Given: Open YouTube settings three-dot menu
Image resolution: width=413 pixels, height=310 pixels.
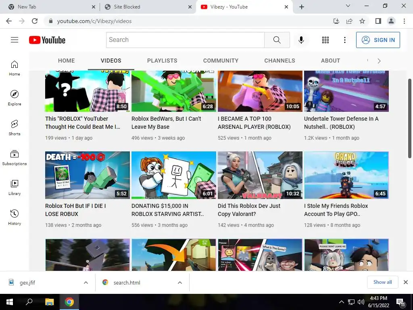Looking at the screenshot, I should coord(344,40).
